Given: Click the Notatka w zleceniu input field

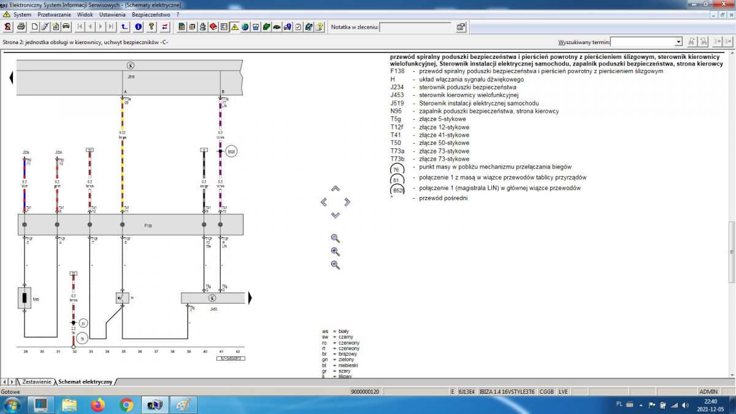Looking at the screenshot, I should 415,27.
